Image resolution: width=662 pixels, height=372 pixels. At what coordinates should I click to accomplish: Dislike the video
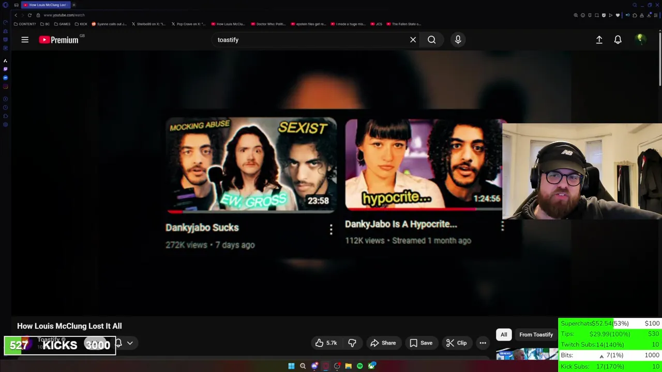(x=352, y=343)
